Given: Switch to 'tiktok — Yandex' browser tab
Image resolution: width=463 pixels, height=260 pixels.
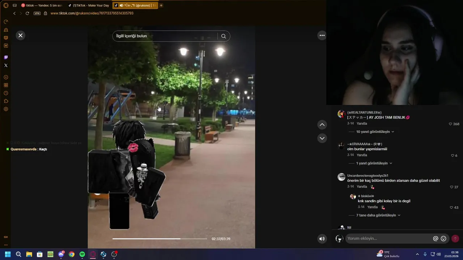Looking at the screenshot, I should pos(42,5).
